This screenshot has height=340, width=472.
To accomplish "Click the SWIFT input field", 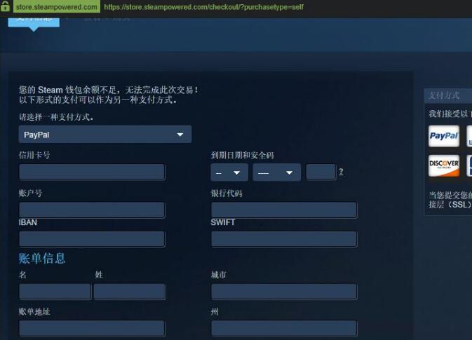I will [284, 239].
